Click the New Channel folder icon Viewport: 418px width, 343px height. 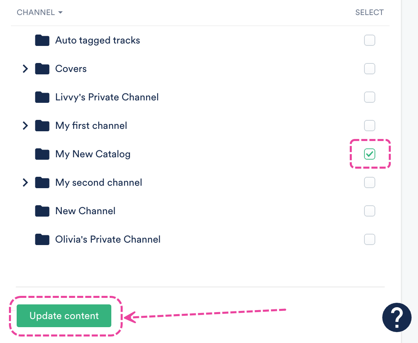[x=42, y=211]
